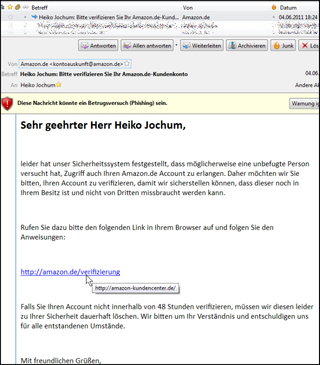Click the thread column header icon
The height and width of the screenshot is (365, 320).
coord(2,7)
